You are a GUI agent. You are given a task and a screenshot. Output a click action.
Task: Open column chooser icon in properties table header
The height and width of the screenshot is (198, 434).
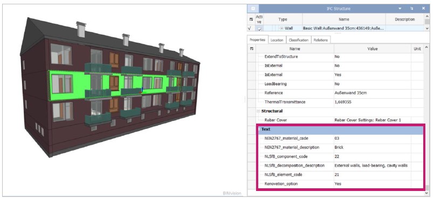tap(252, 49)
